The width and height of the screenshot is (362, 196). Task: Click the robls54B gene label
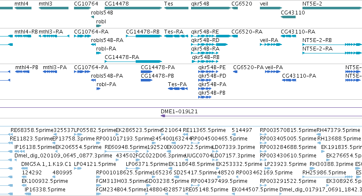coord(102,13)
